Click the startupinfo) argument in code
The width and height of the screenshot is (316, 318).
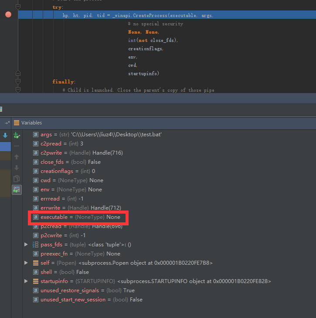coord(143,73)
